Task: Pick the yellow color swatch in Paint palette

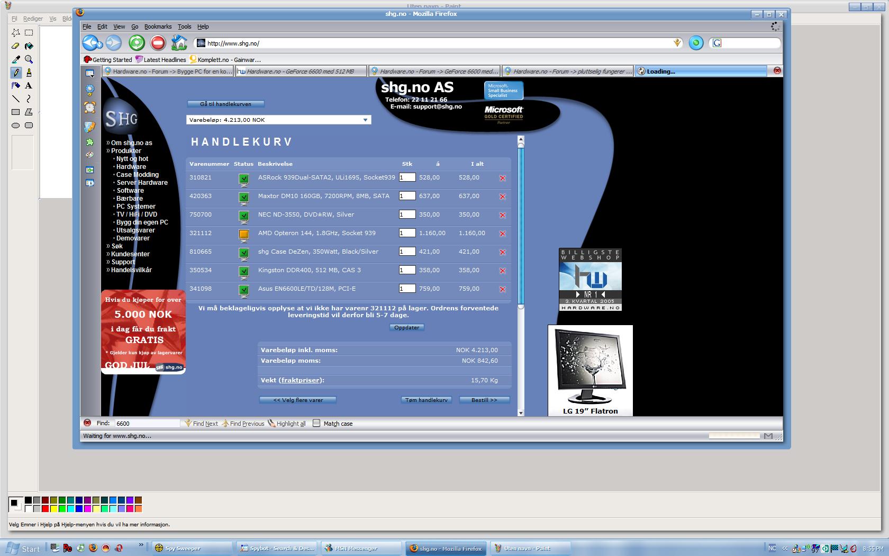Action: 54,509
